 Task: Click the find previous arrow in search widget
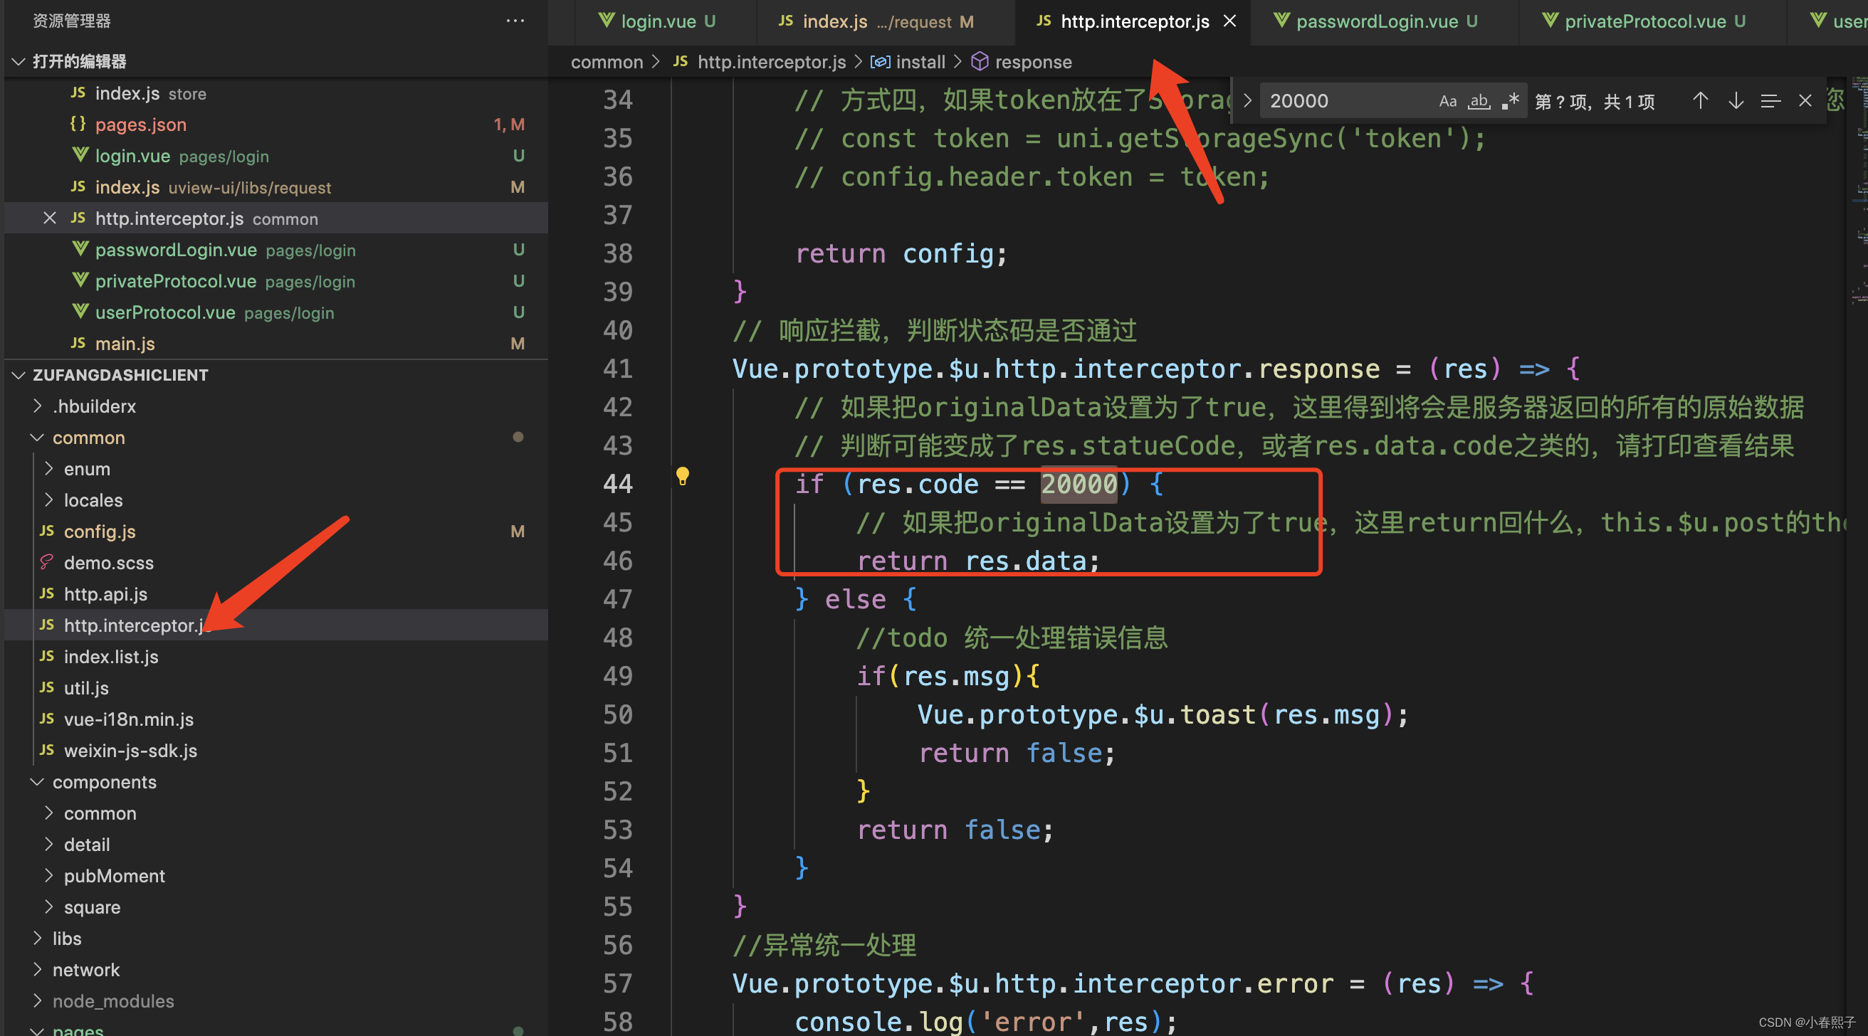pyautogui.click(x=1700, y=101)
